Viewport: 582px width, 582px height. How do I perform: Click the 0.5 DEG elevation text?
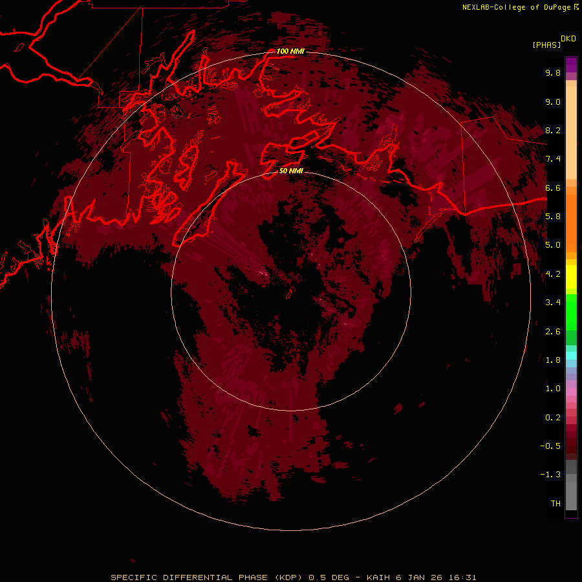click(x=329, y=577)
